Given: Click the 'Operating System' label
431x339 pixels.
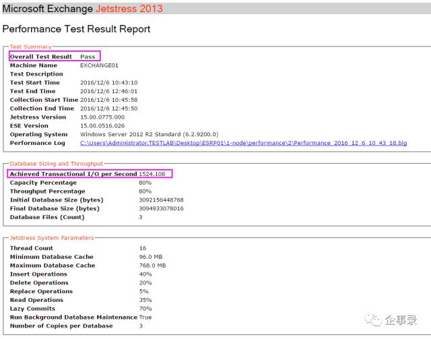Looking at the screenshot, I should 38,134.
